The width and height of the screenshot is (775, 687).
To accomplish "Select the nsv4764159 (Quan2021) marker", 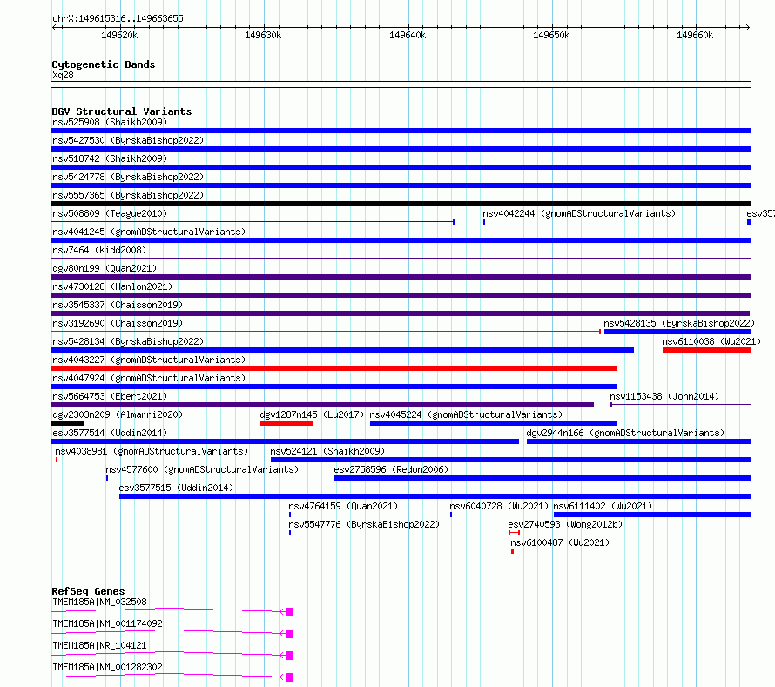I will tap(290, 515).
